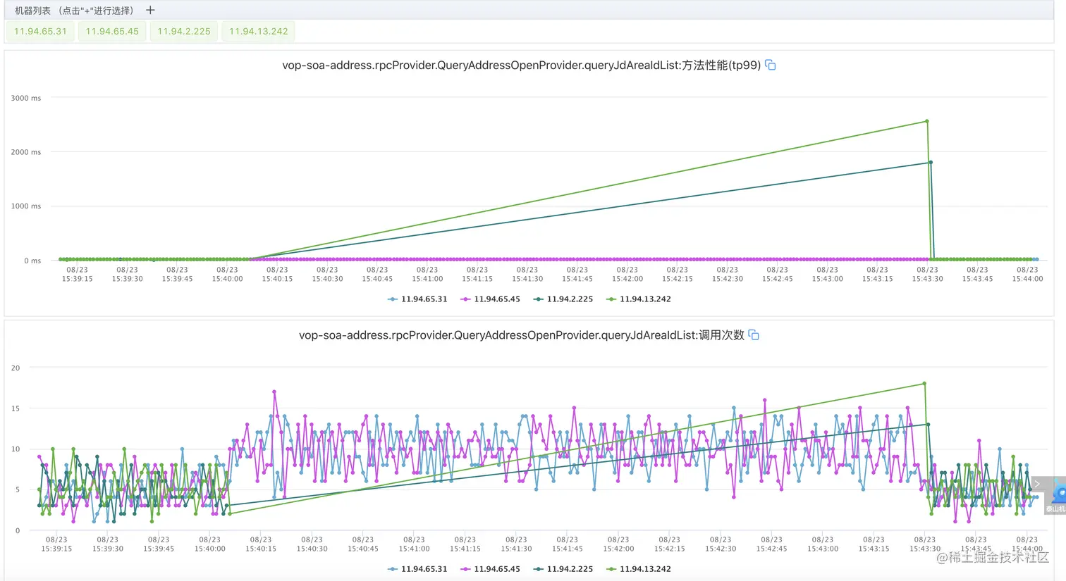Click the 3000 ms axis label
The height and width of the screenshot is (581, 1066).
[26, 99]
